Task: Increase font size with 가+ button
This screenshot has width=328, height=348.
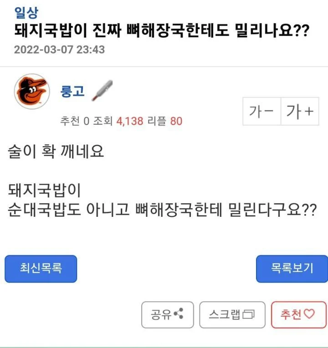Action: coord(300,111)
